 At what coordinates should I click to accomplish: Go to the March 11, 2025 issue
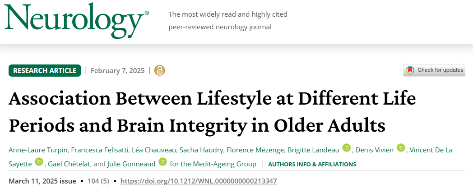tap(42, 181)
